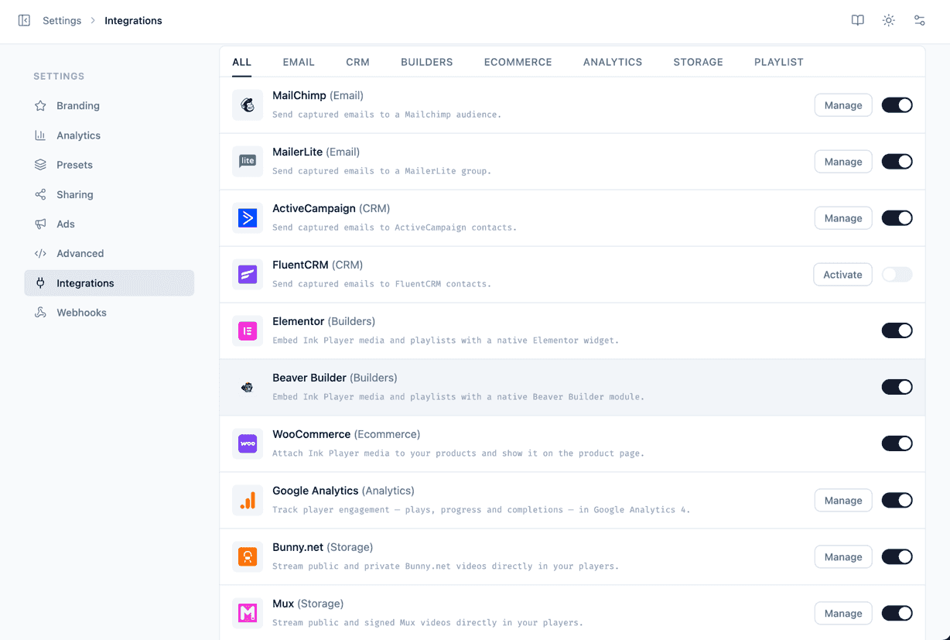Click "Send captured emails to a Mailchimp audience."

387,115
